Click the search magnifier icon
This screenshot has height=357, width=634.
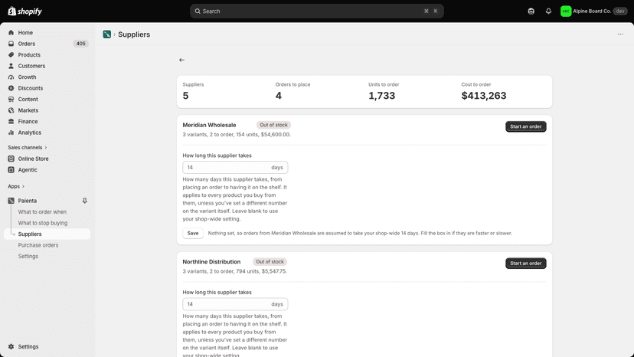[x=198, y=11]
